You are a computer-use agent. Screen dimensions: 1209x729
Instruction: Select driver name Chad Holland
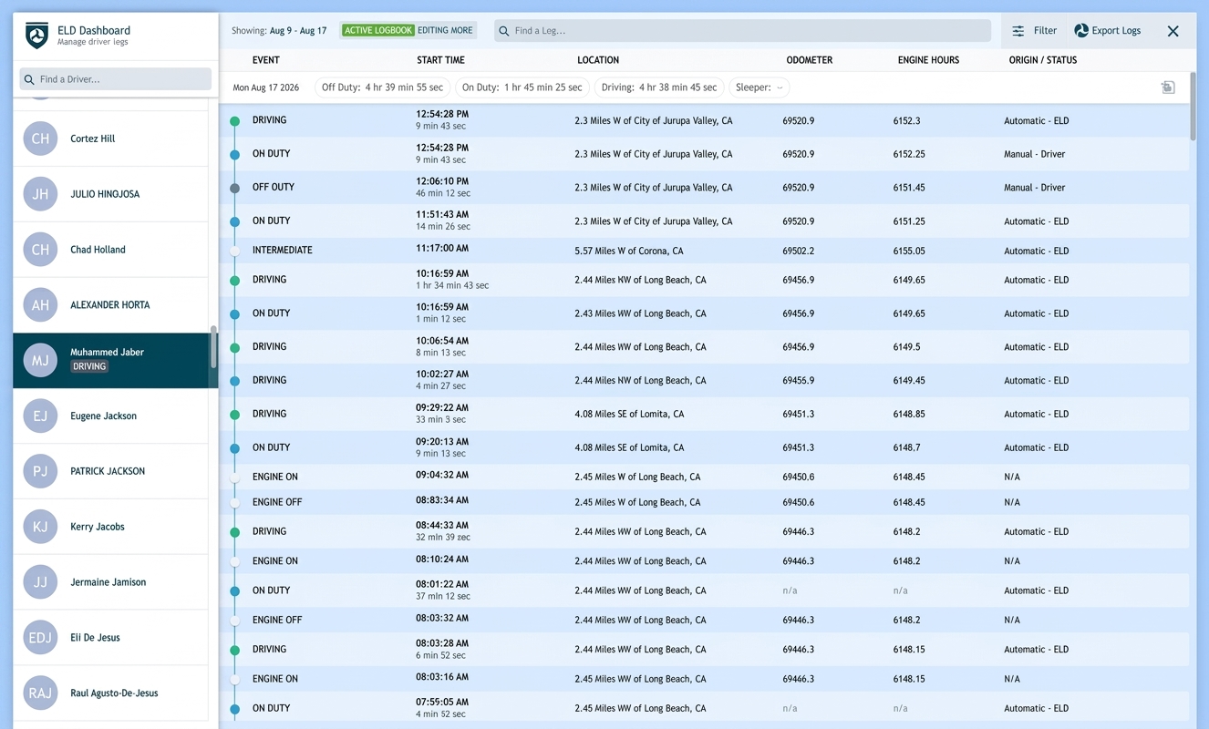98,250
